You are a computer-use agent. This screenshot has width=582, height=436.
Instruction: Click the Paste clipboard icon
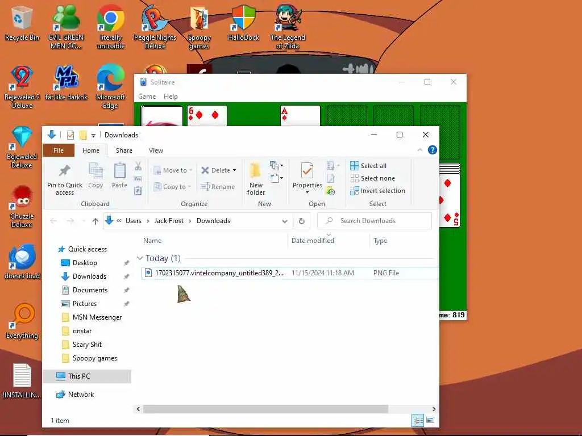(x=119, y=176)
